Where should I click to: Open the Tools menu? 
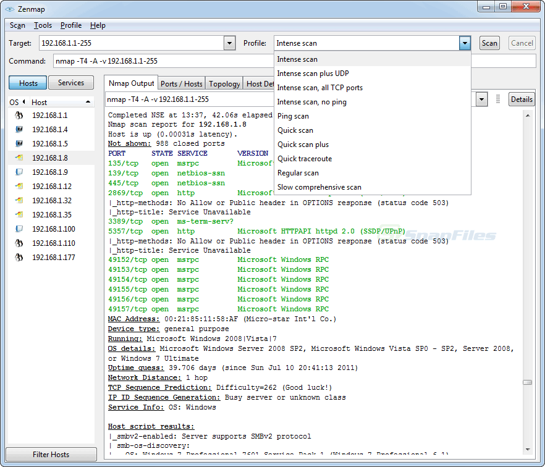click(43, 25)
